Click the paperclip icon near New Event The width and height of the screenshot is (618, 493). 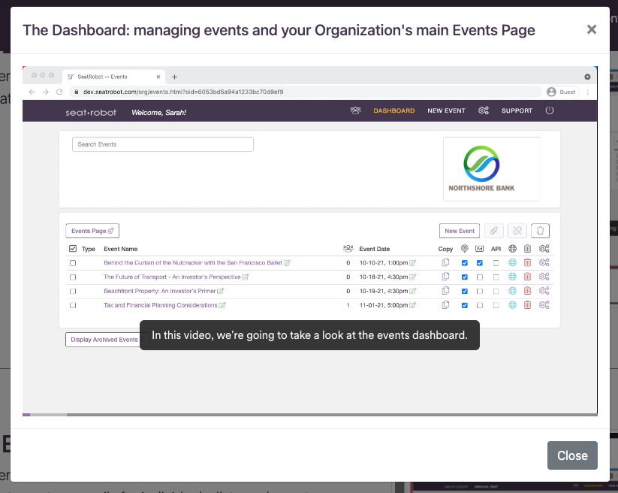point(493,231)
